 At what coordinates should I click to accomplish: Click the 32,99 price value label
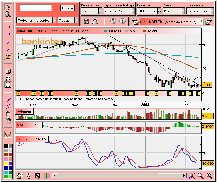(x=207, y=85)
